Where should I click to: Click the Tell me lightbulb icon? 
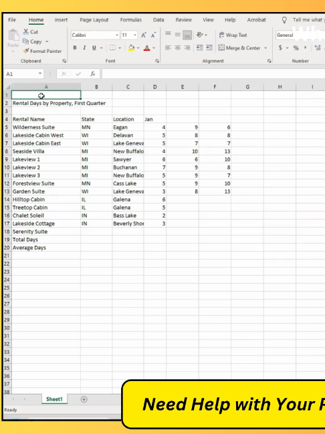(284, 20)
